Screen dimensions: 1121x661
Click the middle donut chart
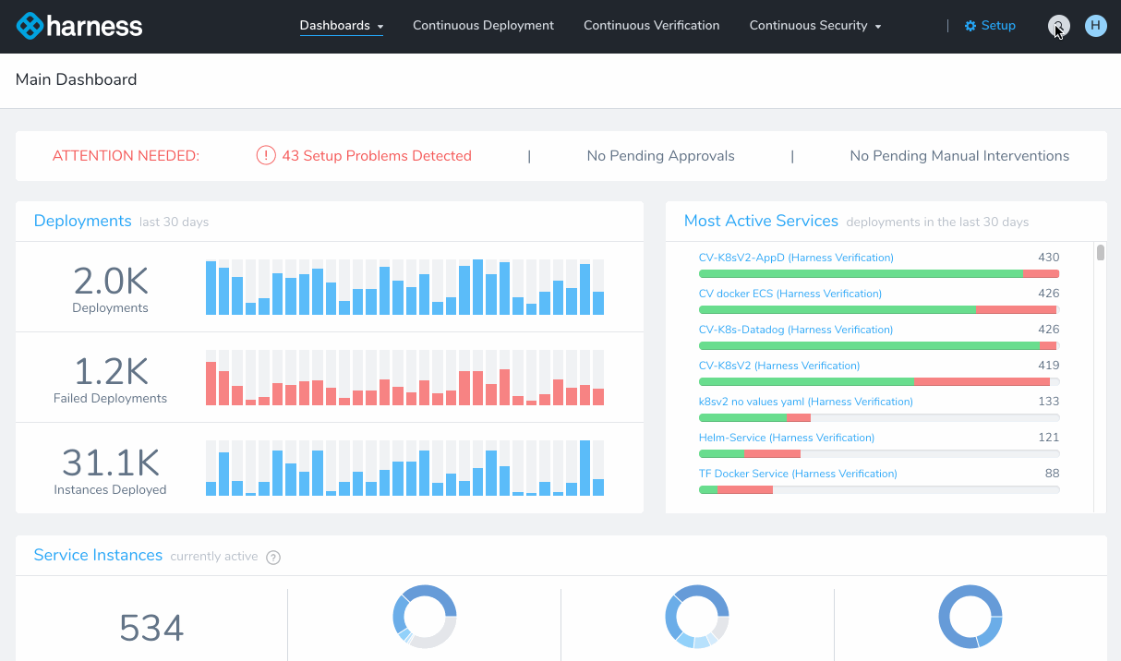point(697,617)
